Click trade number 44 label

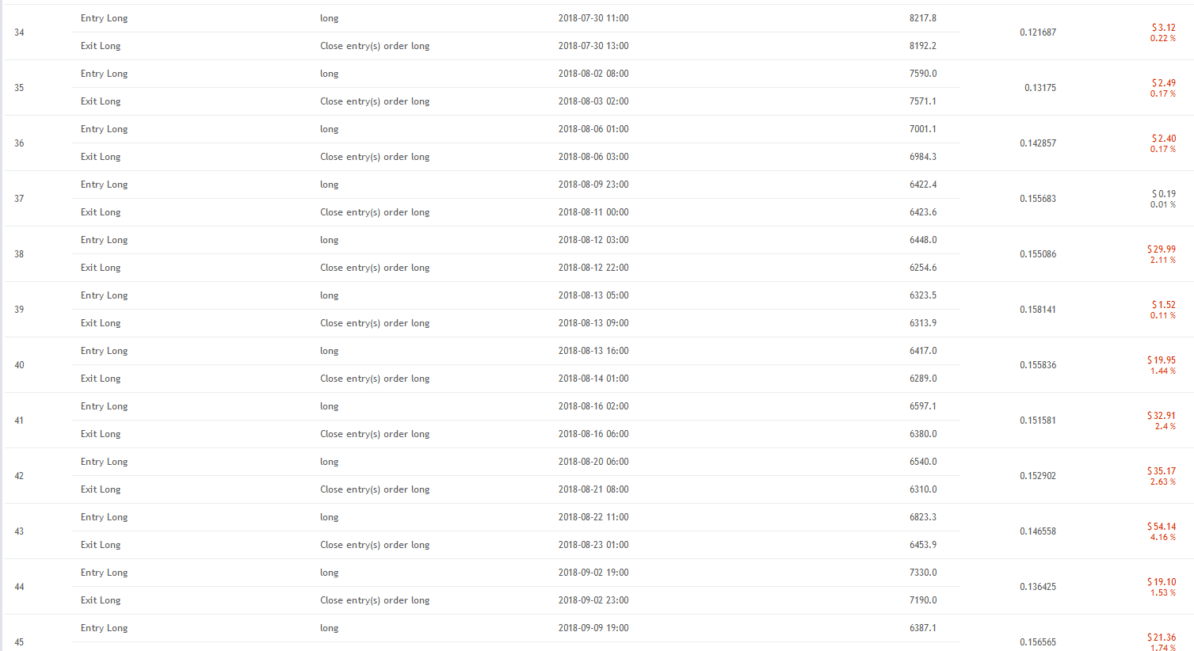(x=19, y=587)
